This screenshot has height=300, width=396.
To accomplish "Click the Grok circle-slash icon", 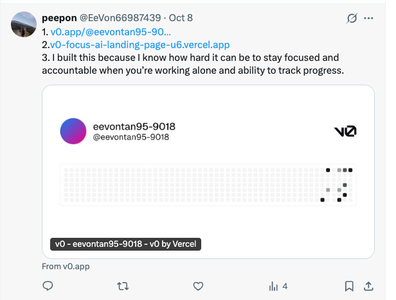I will (x=351, y=18).
